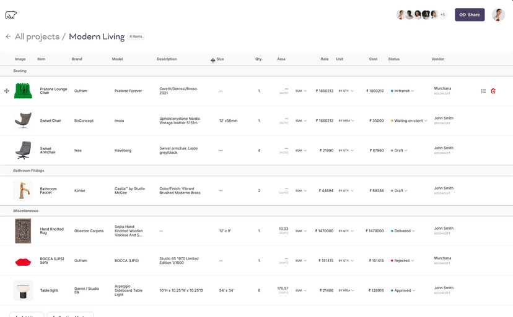
Task: Open SQM area unit for Bathroom Faucet
Action: (x=301, y=191)
